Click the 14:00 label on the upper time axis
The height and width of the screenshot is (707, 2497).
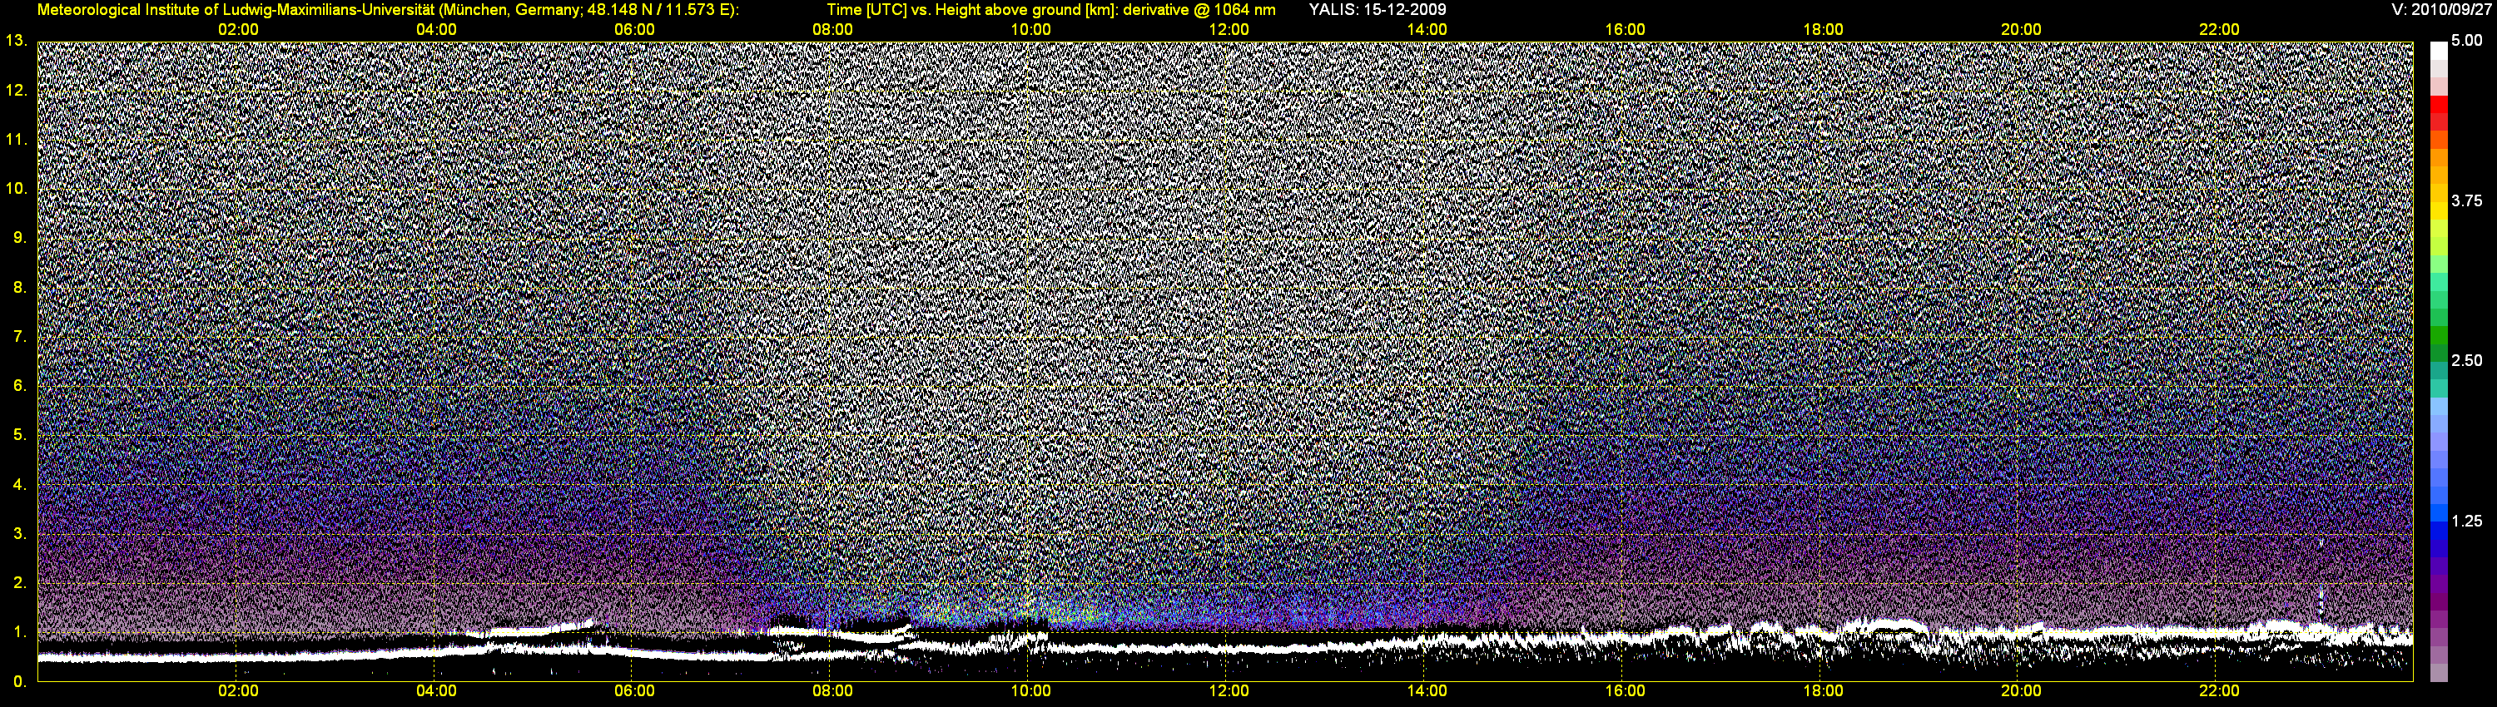1427,30
